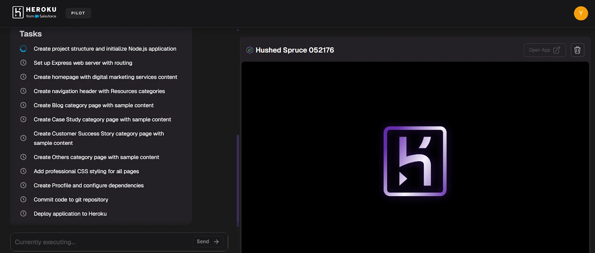Click the Node.js icon beside Hushed Spruce
Screen dimensions: 595x253
(x=250, y=50)
